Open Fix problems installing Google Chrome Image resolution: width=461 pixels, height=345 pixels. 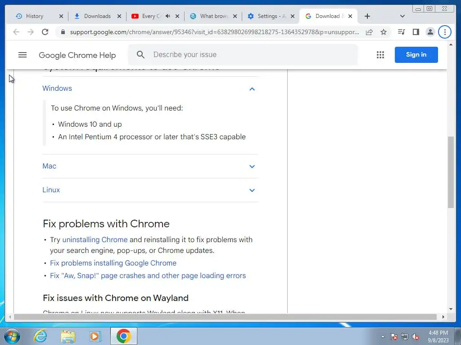click(113, 263)
